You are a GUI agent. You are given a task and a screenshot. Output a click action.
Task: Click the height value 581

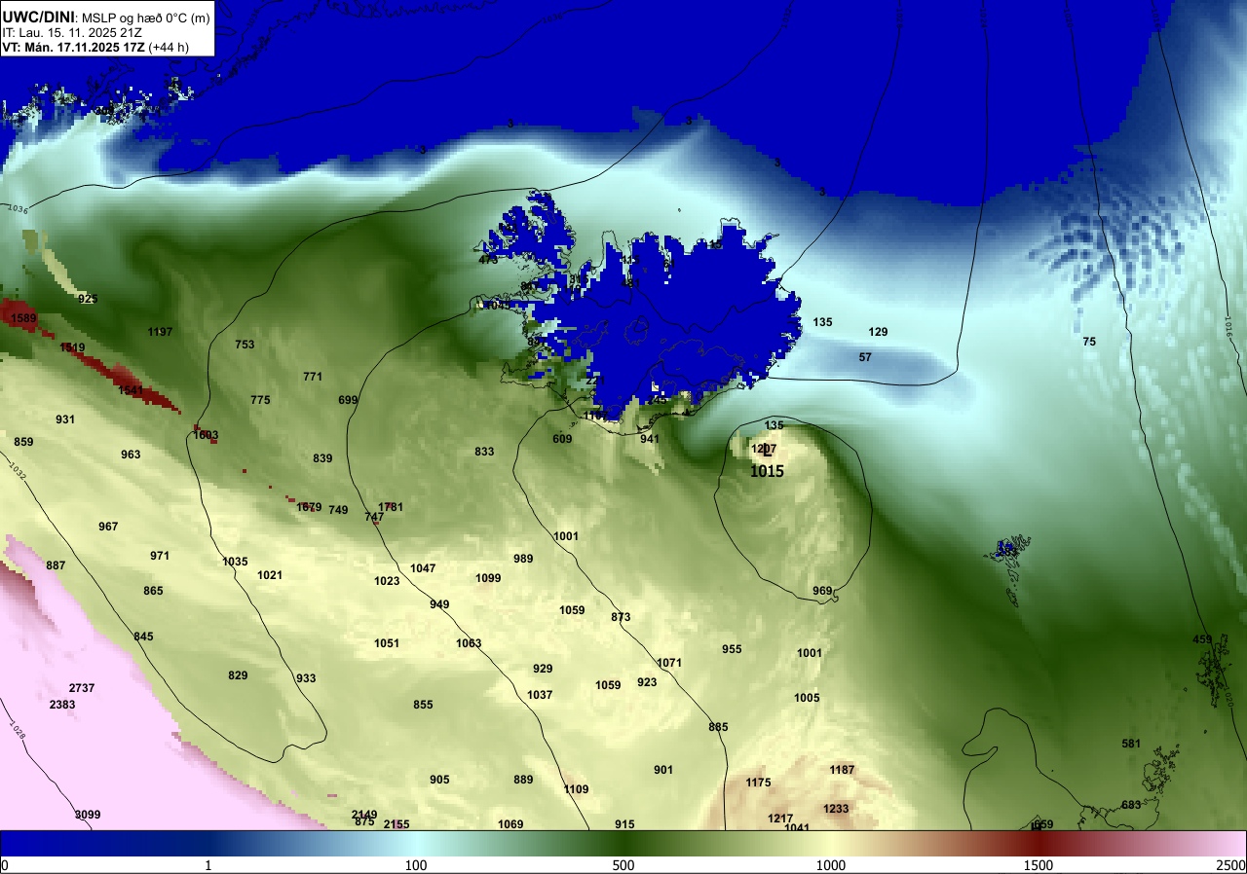[x=1131, y=744]
